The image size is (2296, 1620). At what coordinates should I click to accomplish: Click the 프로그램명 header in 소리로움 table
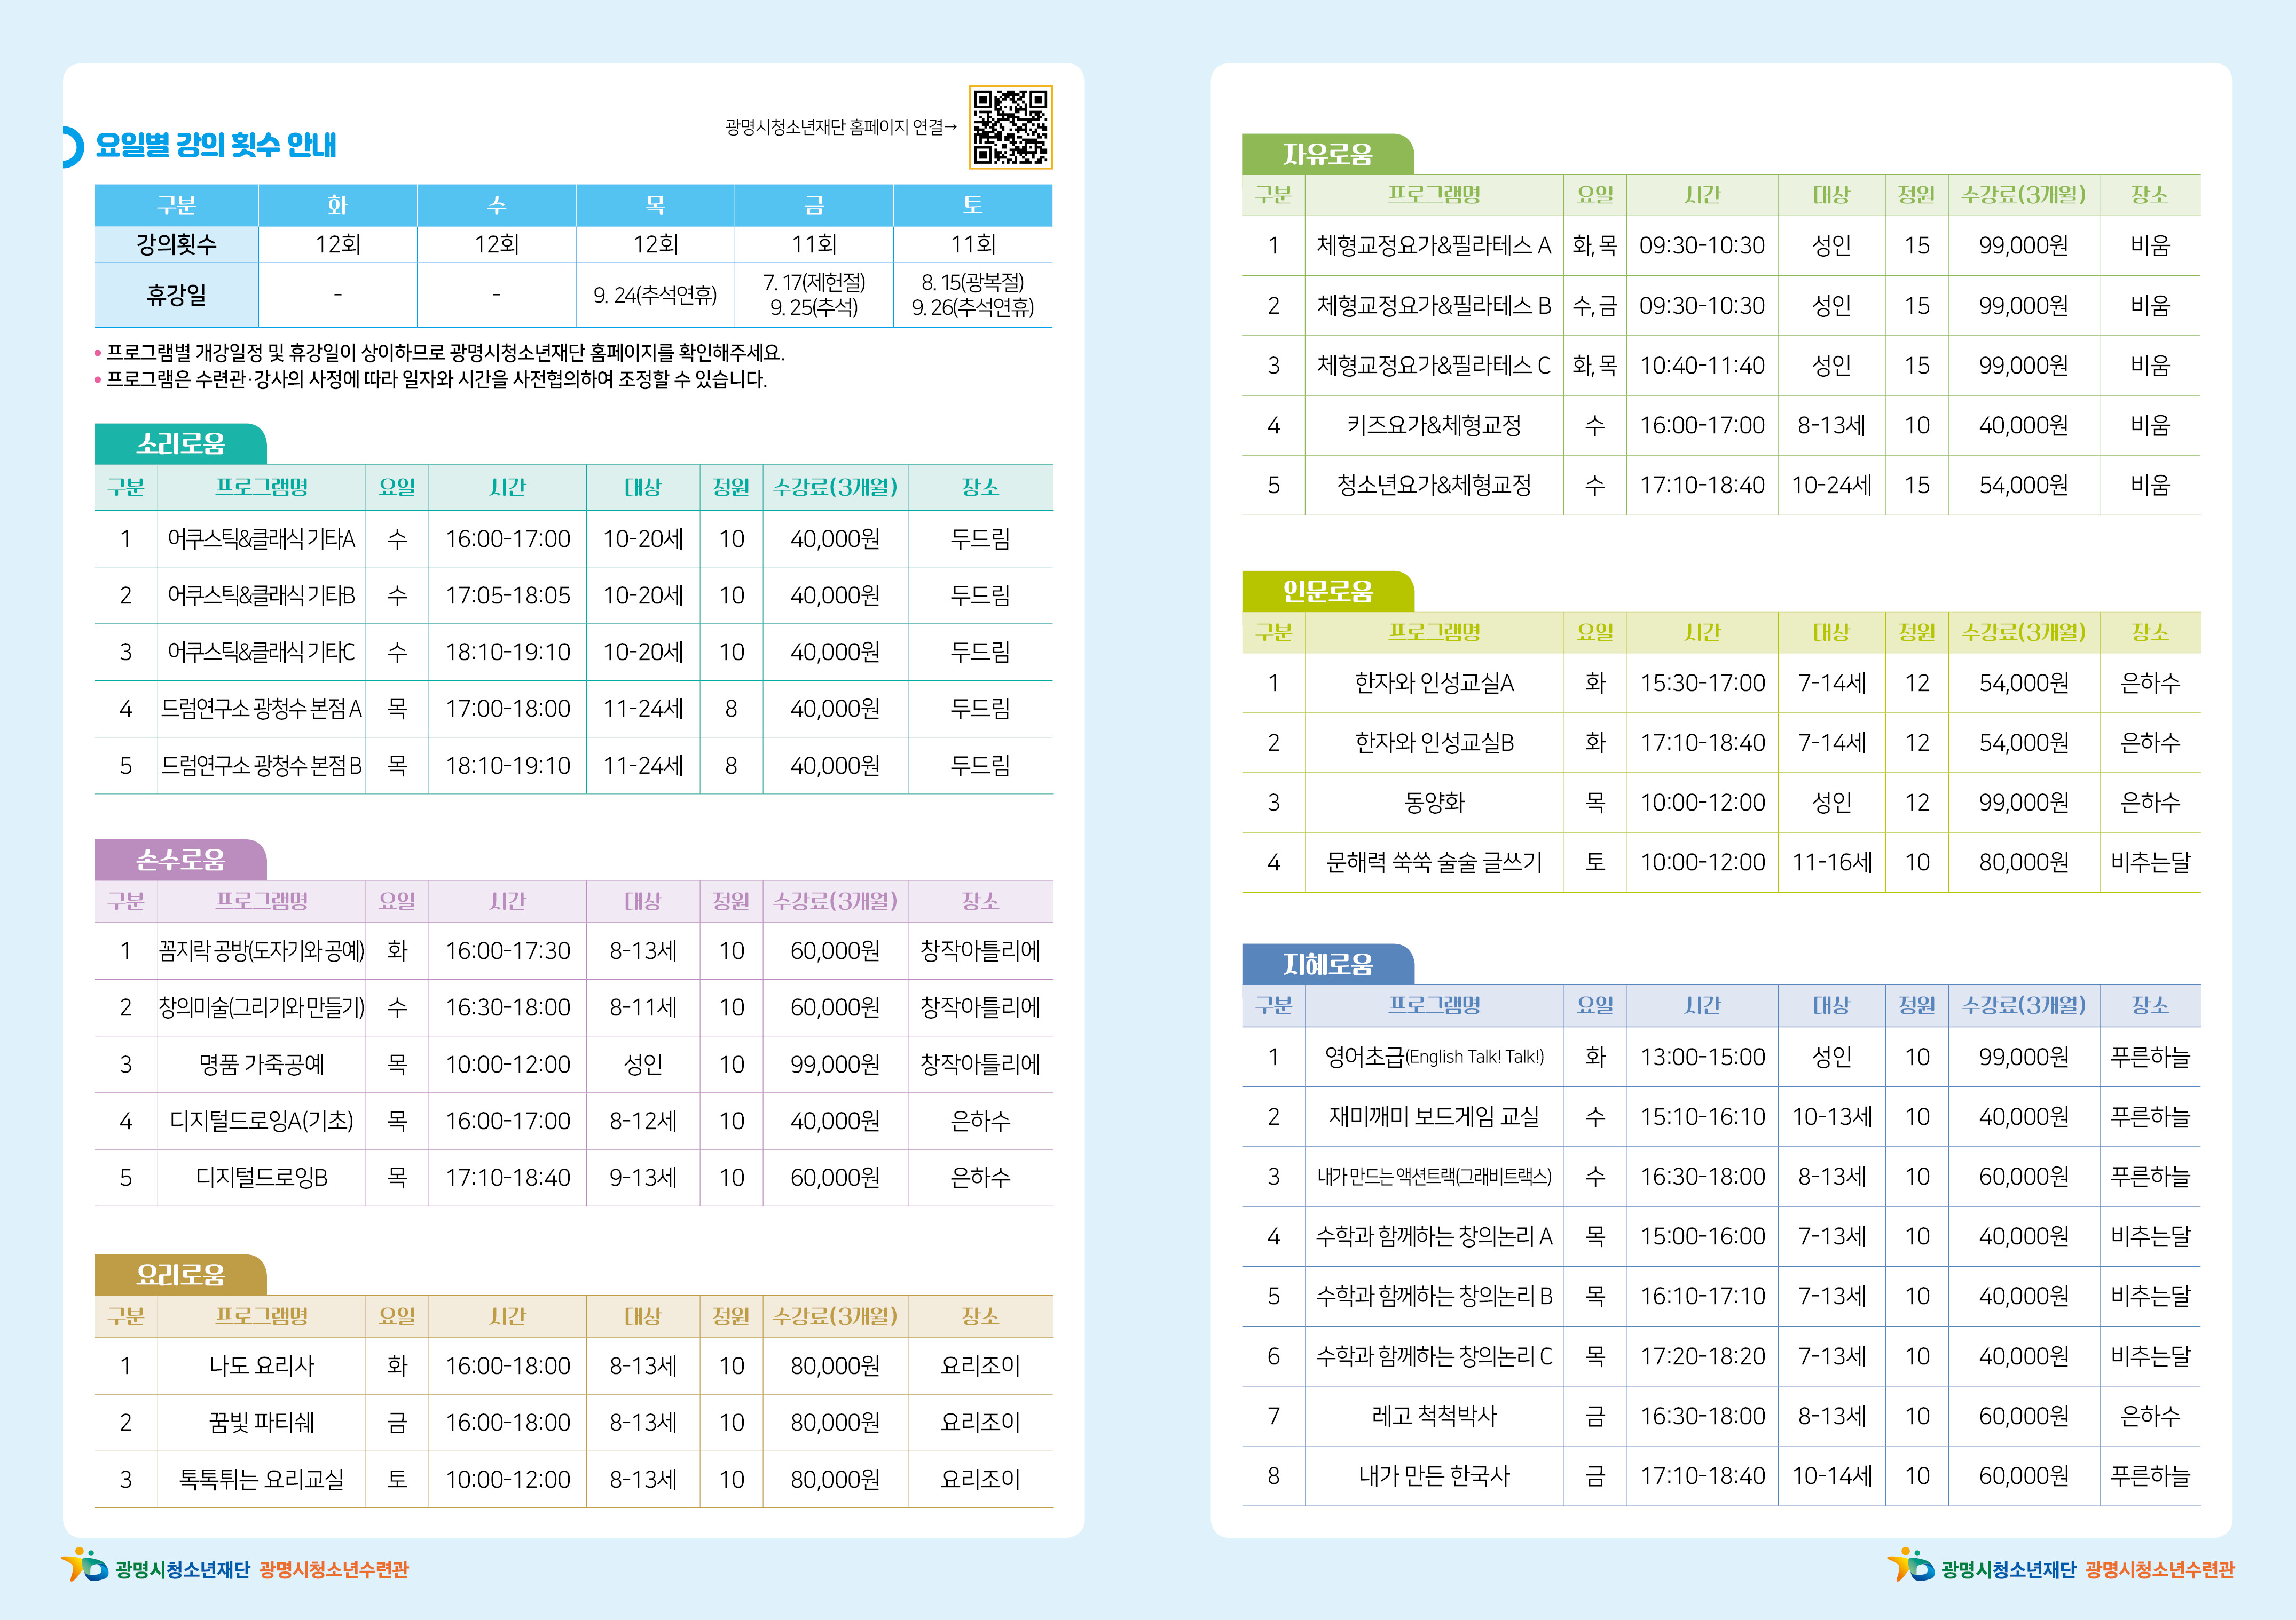262,488
